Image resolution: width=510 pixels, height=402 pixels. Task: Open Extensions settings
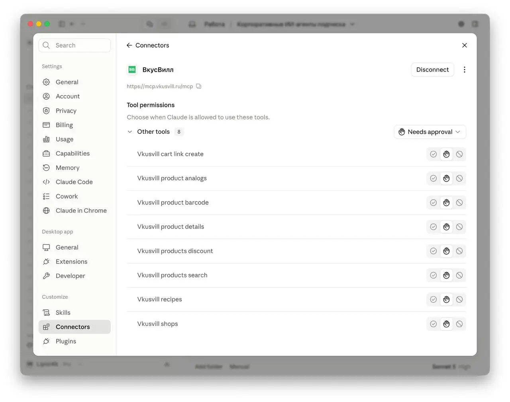pyautogui.click(x=75, y=261)
